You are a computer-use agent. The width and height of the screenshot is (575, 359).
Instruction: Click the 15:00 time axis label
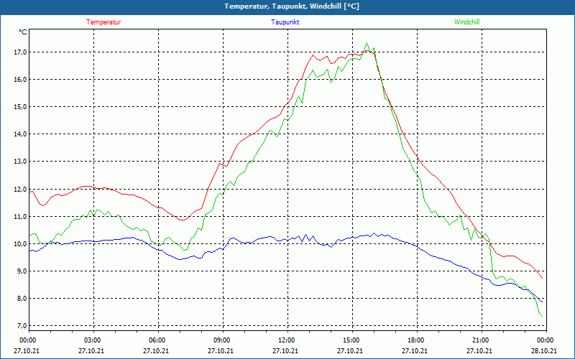(352, 340)
